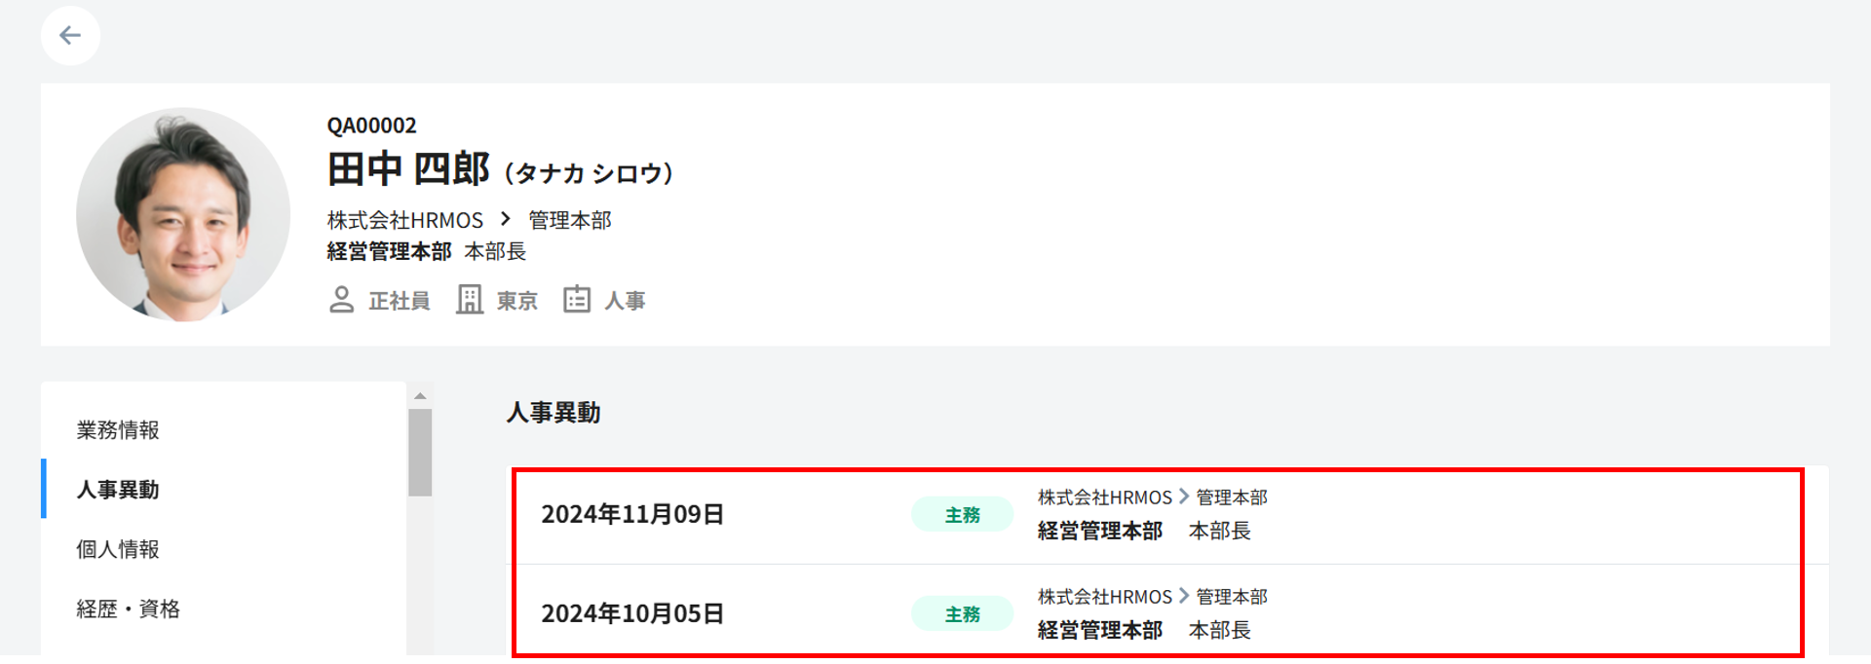Open the 個人情報 sidebar tab
The width and height of the screenshot is (1871, 664).
(x=118, y=549)
